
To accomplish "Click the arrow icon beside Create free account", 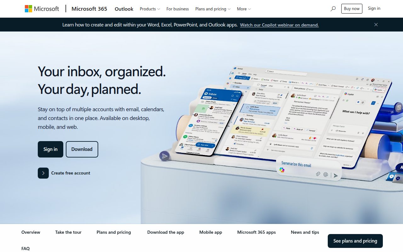I will point(43,173).
